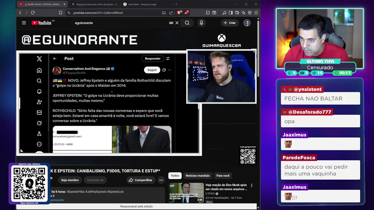Open the YouTube account avatar menu
374x210 pixels.
click(247, 23)
